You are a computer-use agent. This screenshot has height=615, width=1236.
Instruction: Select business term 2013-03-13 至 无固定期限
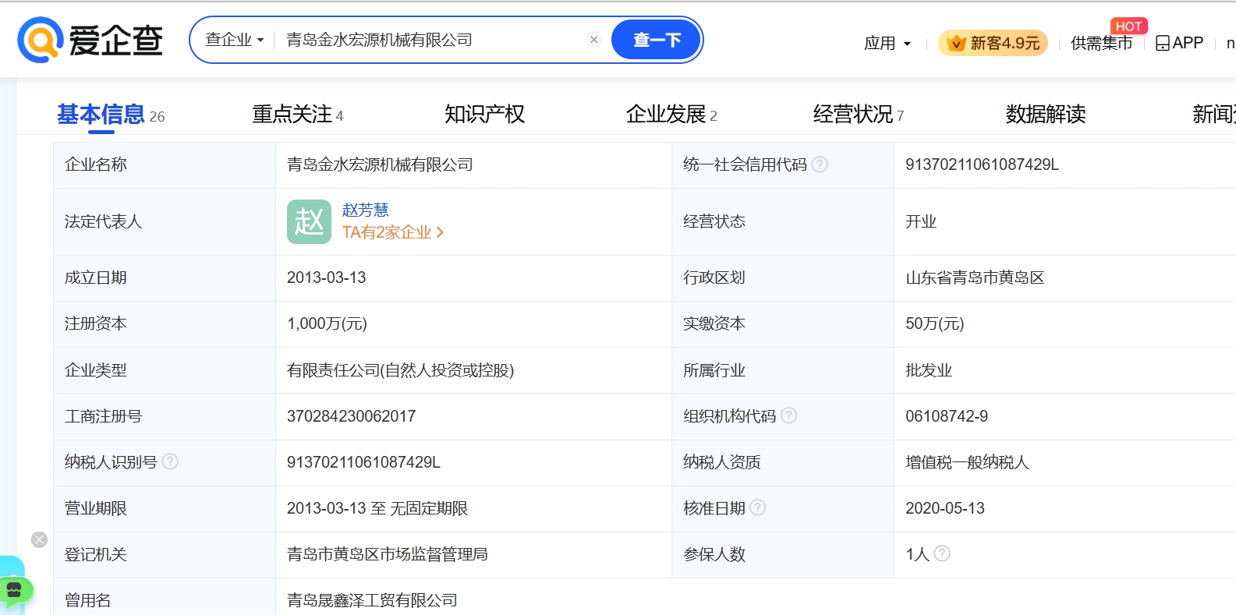point(377,508)
